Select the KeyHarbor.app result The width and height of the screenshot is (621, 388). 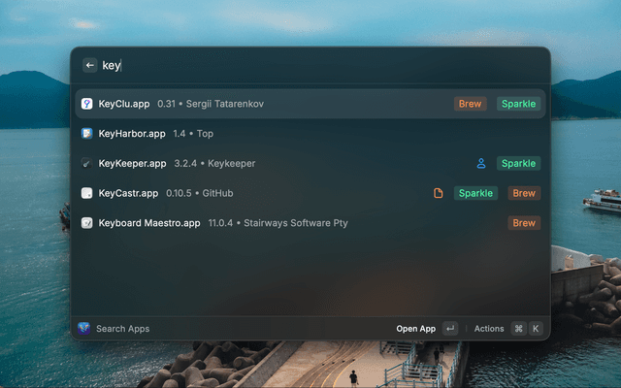[310, 134]
